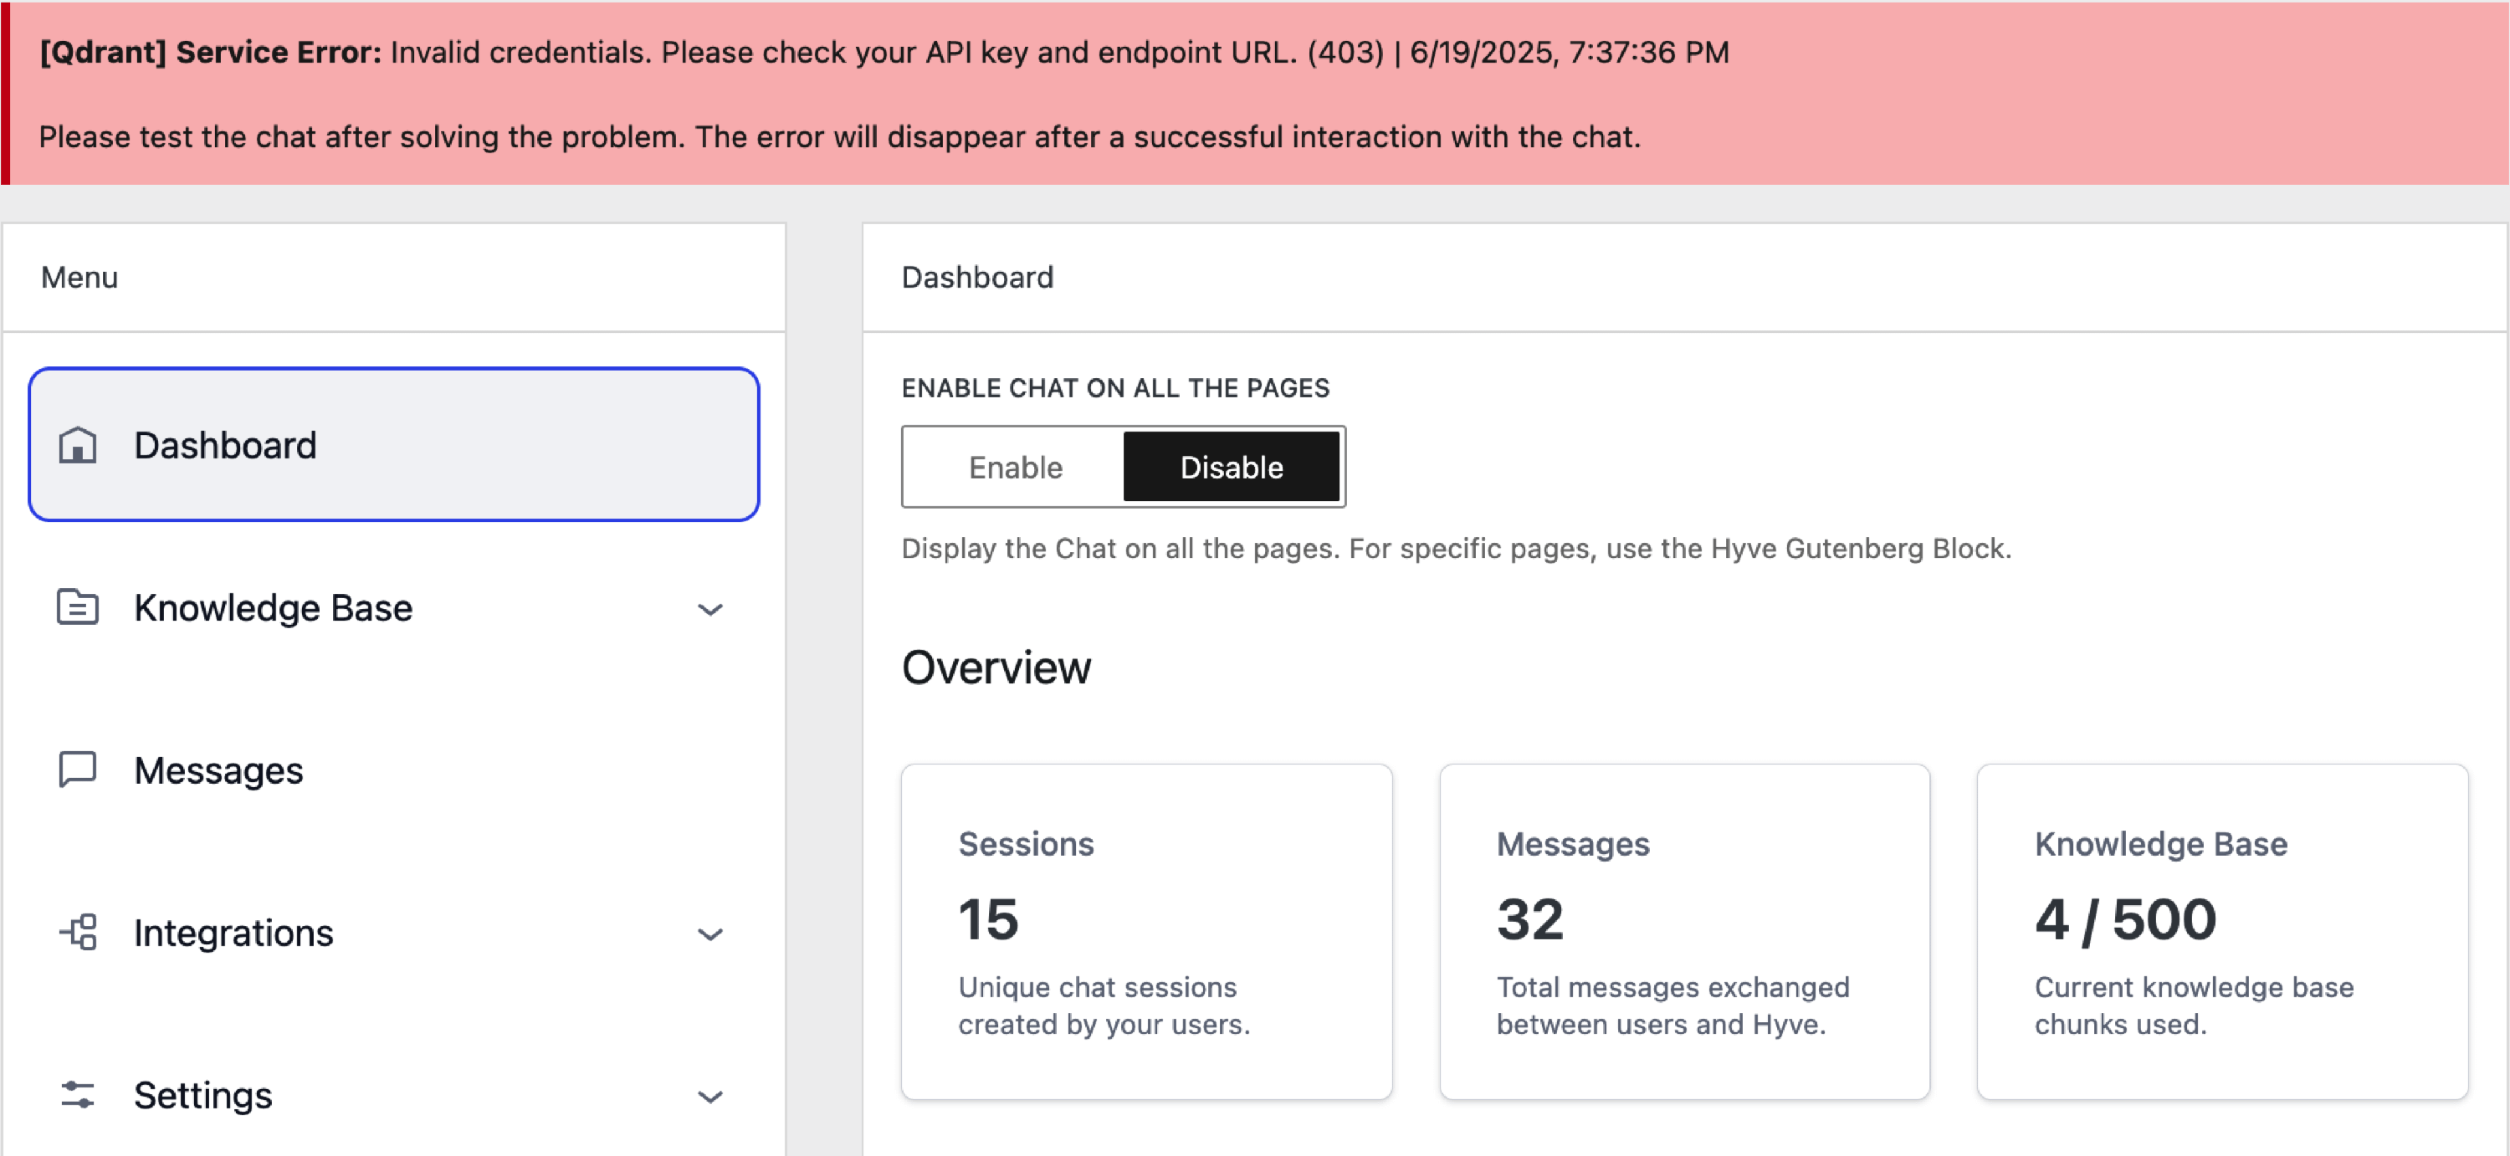This screenshot has height=1156, width=2510.
Task: Expand the Integrations submenu arrow
Action: point(710,934)
